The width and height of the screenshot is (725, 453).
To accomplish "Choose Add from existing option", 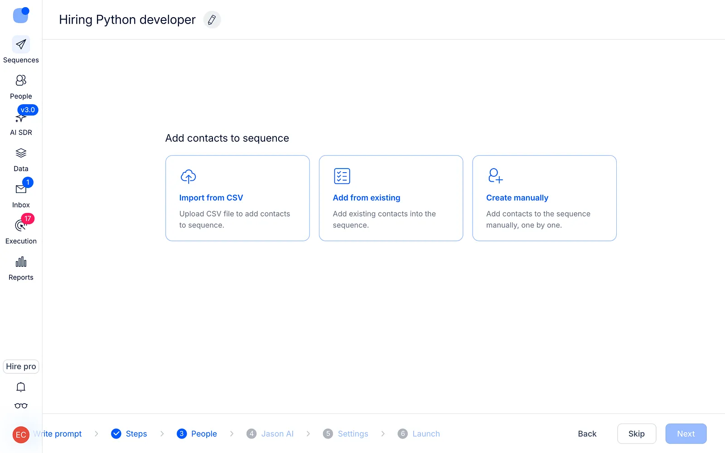I will pyautogui.click(x=391, y=198).
